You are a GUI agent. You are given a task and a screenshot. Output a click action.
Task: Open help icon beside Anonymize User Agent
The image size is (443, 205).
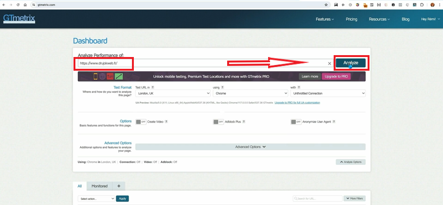click(334, 122)
